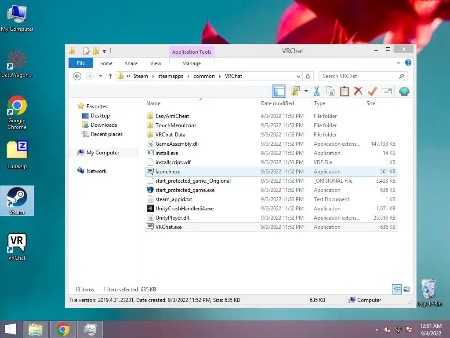
Task: Open the View ribbon tab
Action: [x=156, y=63]
